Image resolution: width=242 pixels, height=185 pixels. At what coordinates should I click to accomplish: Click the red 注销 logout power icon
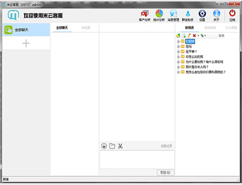click(232, 16)
